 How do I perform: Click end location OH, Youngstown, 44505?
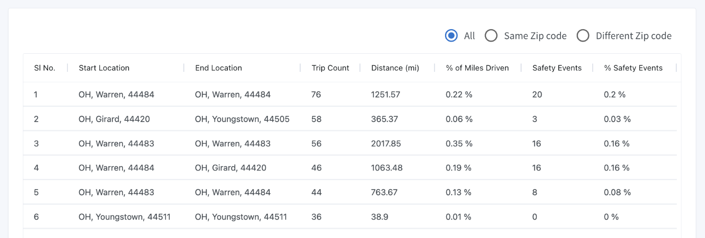(x=242, y=119)
